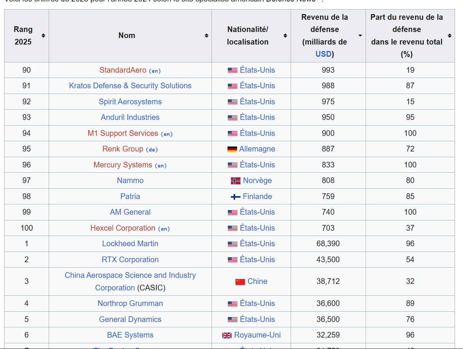Click the US flag in Northrop Grumman row
The image size is (463, 349).
pyautogui.click(x=232, y=304)
